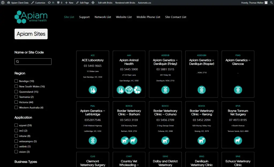Click the laboratory flask icon on ACE Laboratory card
Image resolution: width=274 pixels, height=167 pixels.
(93, 90)
